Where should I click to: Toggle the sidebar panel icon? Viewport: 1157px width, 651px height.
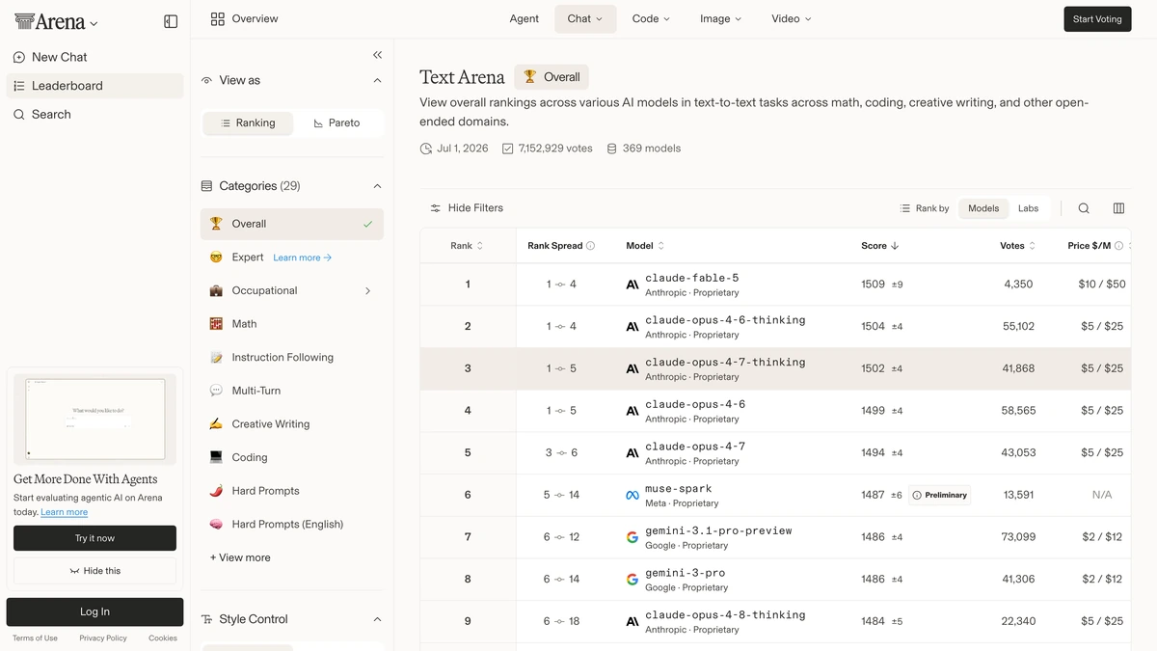click(171, 21)
